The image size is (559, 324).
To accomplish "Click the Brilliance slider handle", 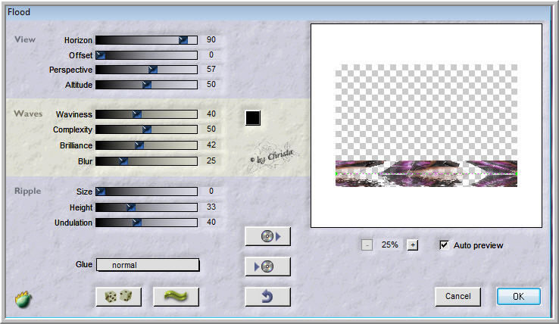I will [x=139, y=145].
